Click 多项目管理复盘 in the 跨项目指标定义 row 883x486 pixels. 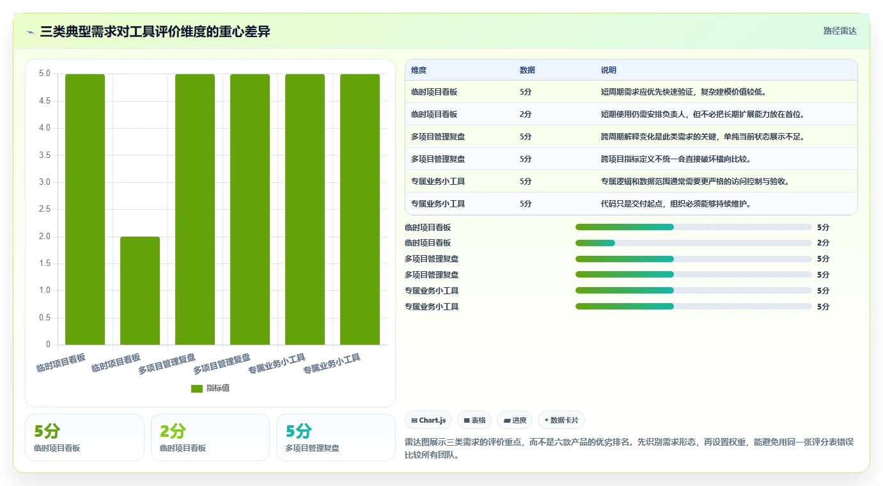pos(438,159)
